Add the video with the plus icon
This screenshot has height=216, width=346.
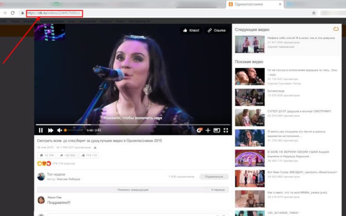tap(208, 130)
